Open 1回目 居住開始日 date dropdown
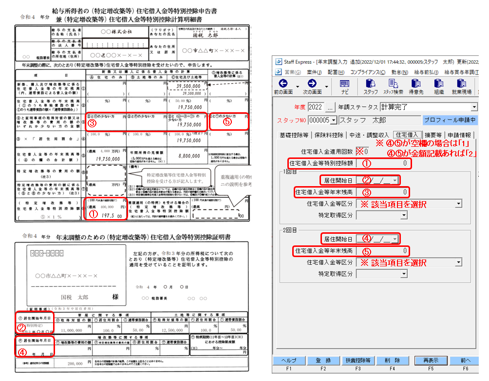The height and width of the screenshot is (381, 489). 395,180
